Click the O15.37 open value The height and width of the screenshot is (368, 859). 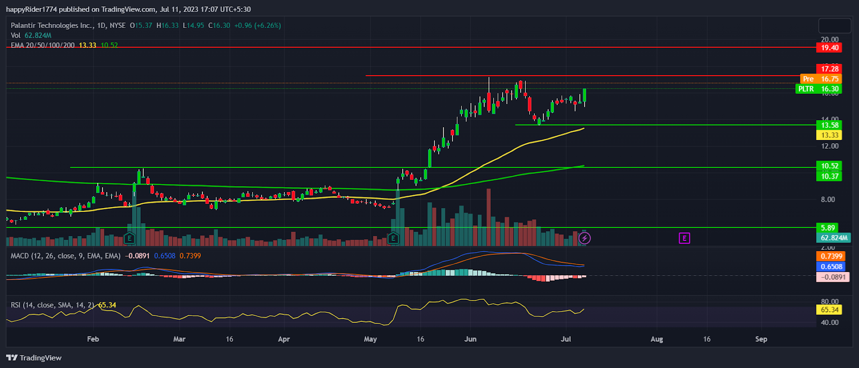(x=141, y=25)
